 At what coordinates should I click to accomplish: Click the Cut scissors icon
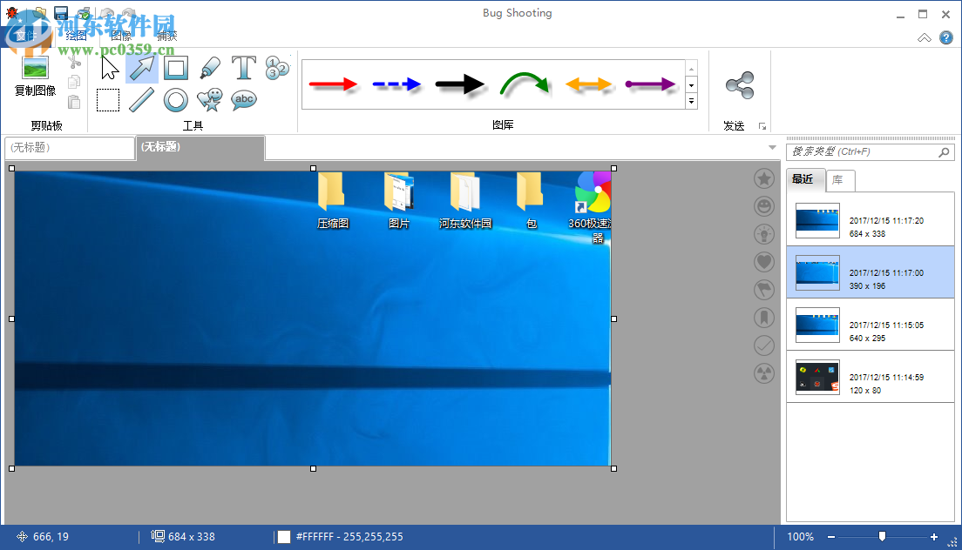pyautogui.click(x=74, y=62)
